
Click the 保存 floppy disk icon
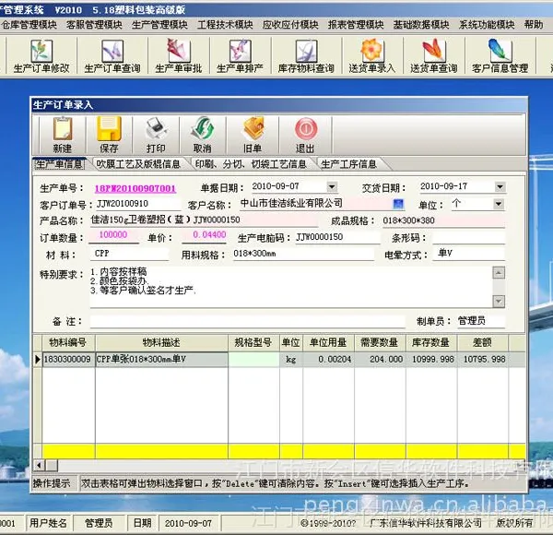pos(109,129)
